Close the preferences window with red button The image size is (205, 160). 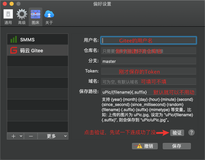[5, 4]
